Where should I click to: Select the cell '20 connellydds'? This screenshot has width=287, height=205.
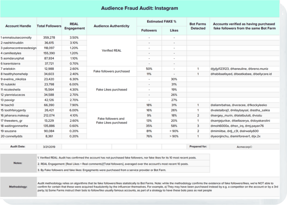point(18,136)
